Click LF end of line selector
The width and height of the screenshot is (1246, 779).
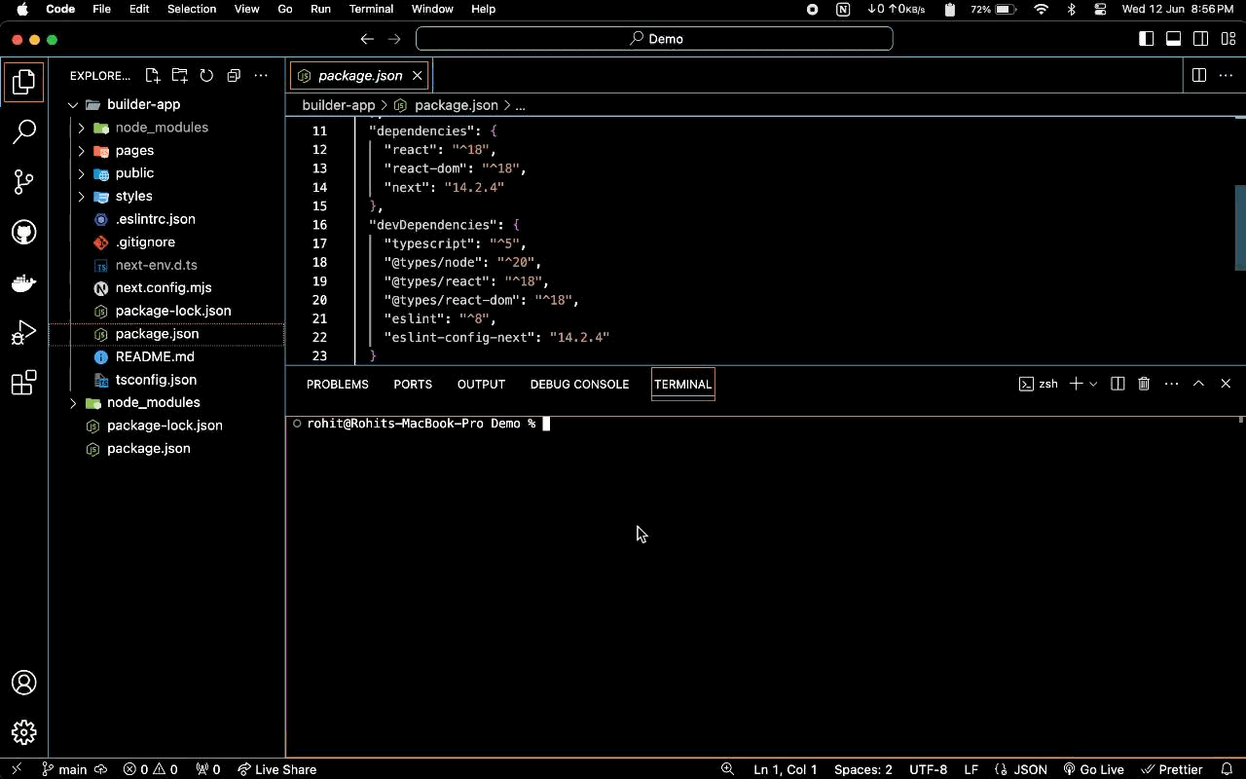[971, 769]
